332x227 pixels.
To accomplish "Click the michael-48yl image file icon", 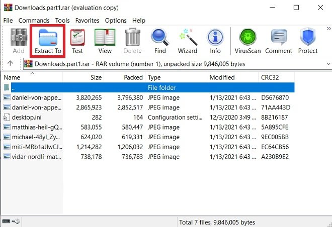I will pos(7,137).
